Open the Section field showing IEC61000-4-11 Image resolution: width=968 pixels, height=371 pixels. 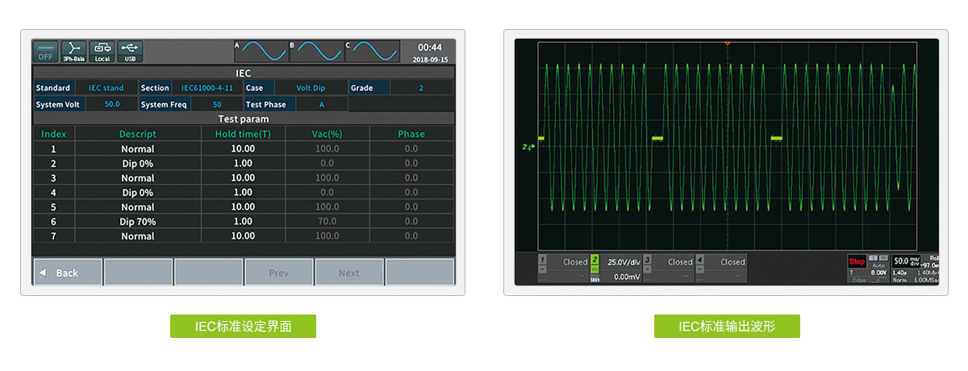point(207,88)
